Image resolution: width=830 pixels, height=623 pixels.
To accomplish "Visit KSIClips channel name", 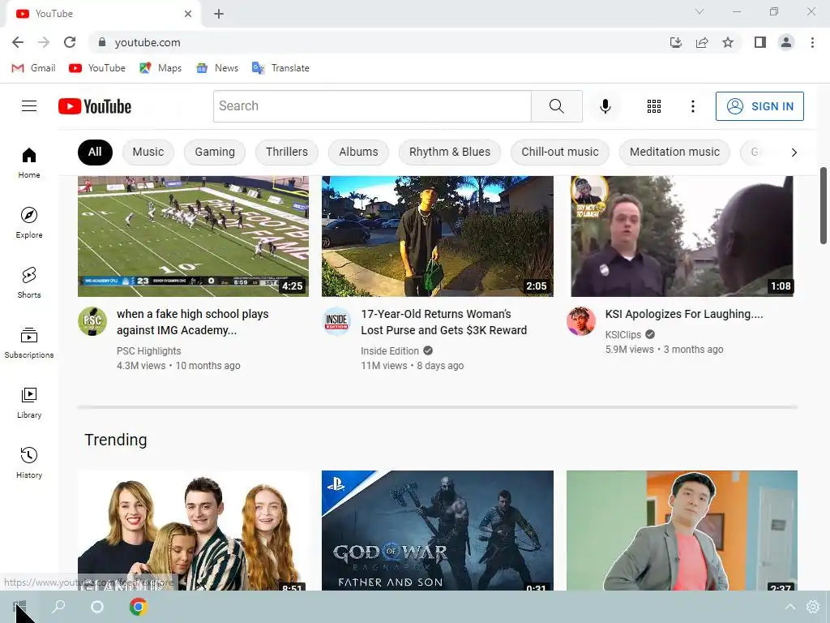I will tap(623, 335).
